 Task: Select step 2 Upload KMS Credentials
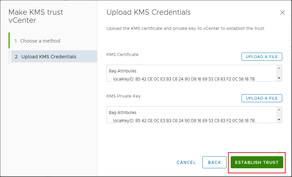48,57
